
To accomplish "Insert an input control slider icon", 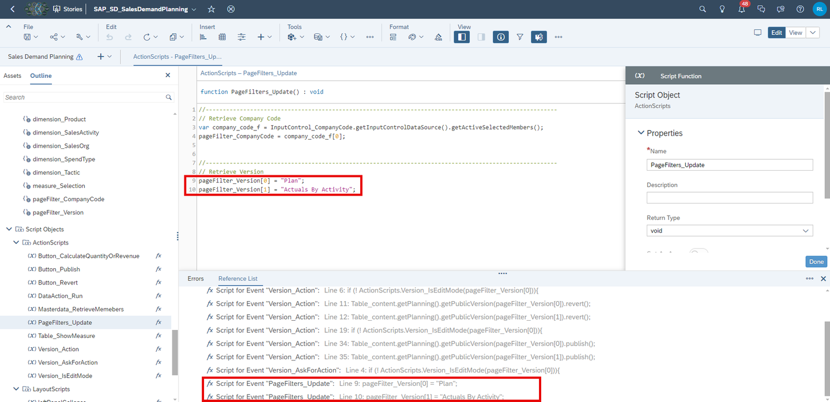I will coord(242,37).
